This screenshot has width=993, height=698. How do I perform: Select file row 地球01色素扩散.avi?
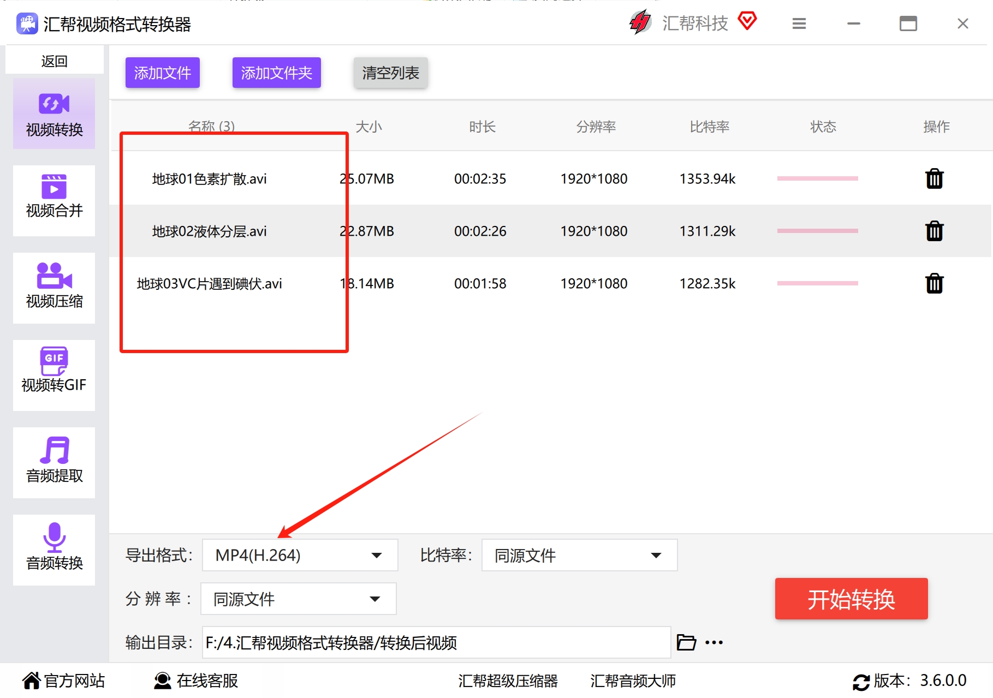point(551,178)
